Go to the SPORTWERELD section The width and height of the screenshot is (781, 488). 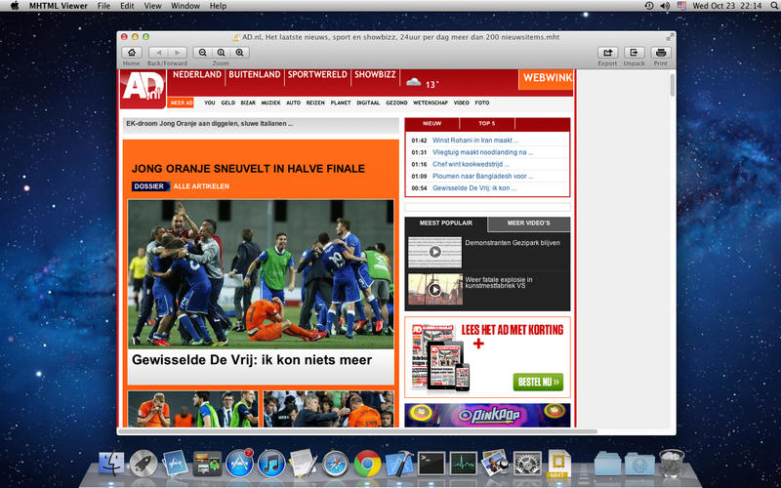[317, 75]
